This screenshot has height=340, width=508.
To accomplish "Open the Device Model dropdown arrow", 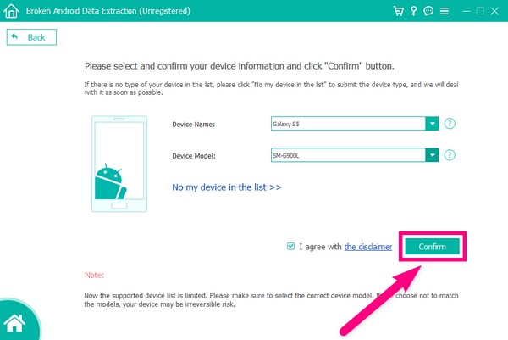I will [432, 155].
